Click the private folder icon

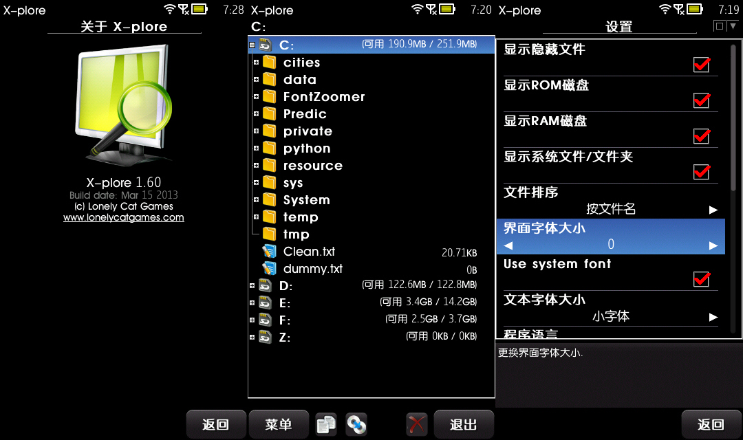(269, 131)
